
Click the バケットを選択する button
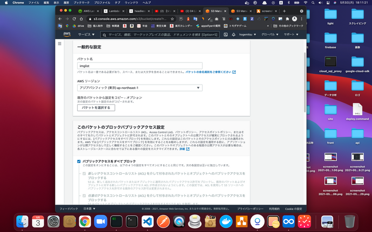[96, 108]
